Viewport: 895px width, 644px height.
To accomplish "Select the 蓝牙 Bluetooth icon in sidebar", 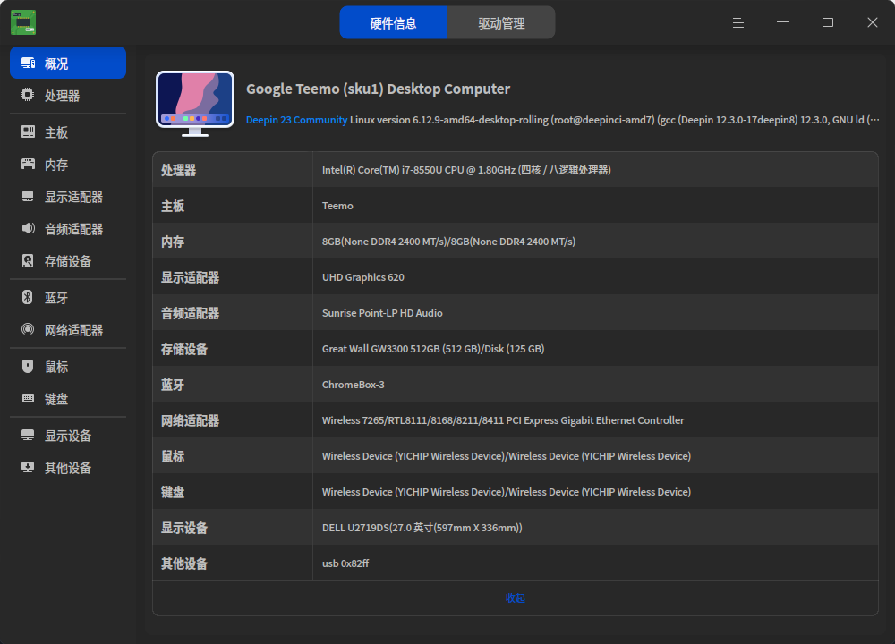I will pos(28,297).
